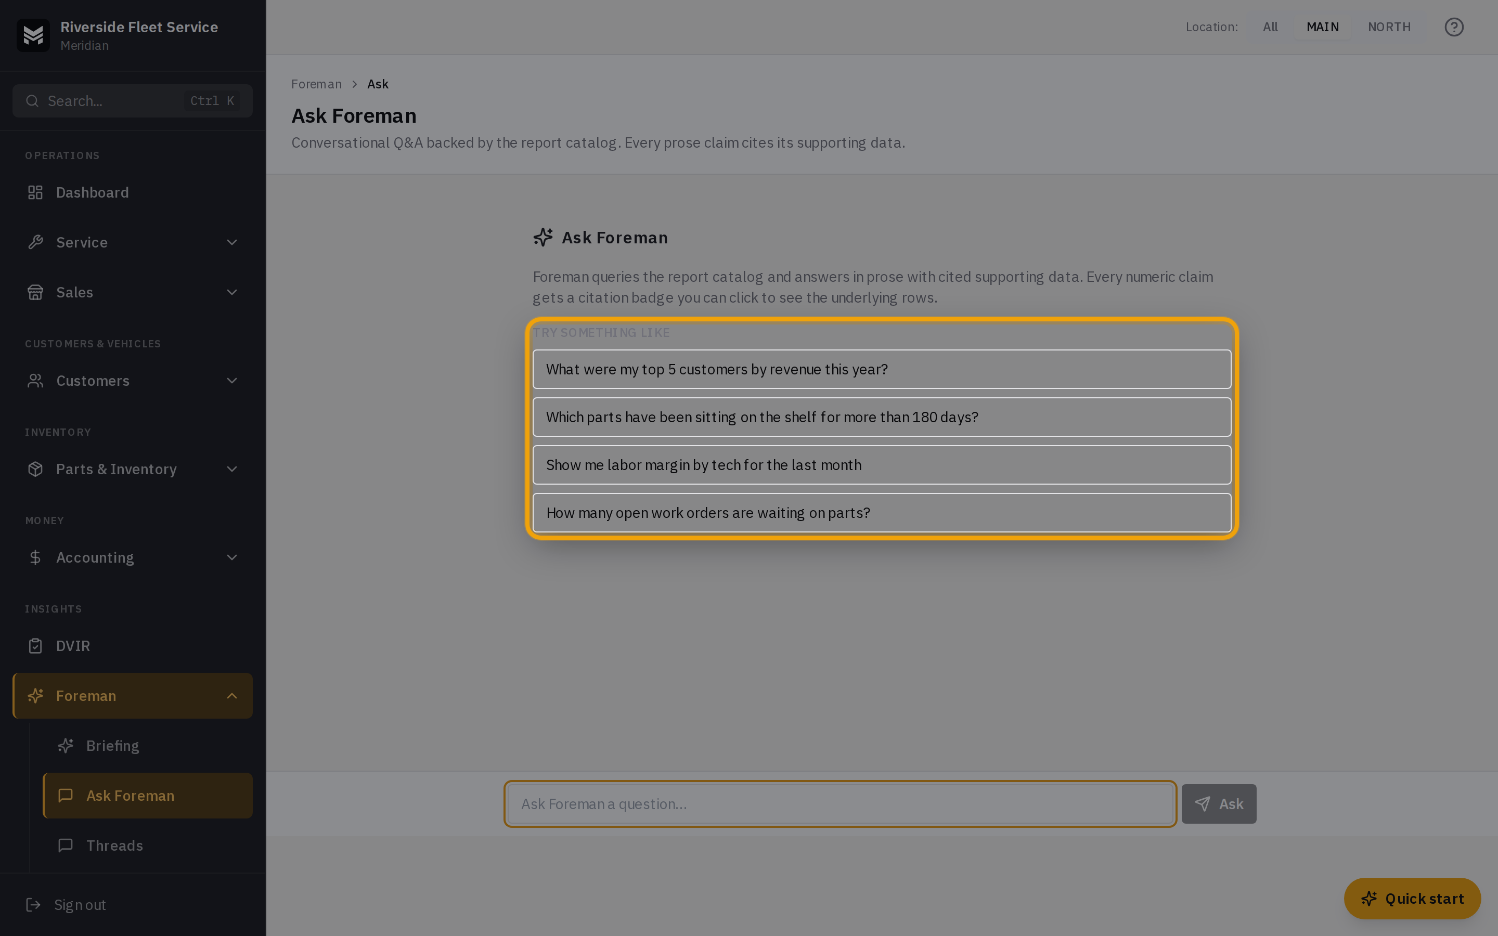Choose the labor margin by tech suggestion
This screenshot has width=1498, height=936.
point(882,465)
